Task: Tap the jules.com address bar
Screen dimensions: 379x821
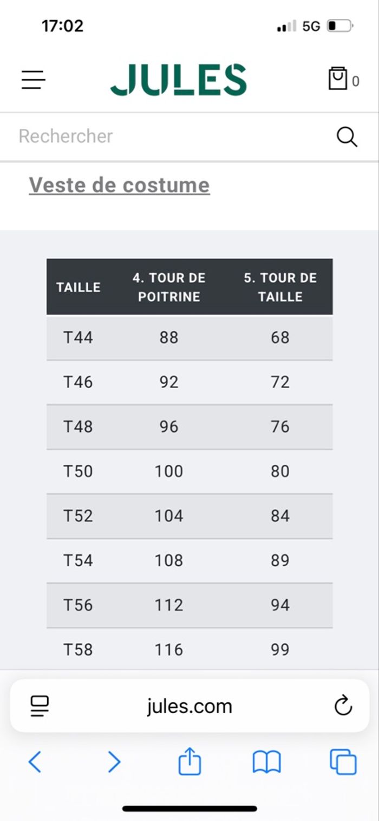Action: coord(190,706)
